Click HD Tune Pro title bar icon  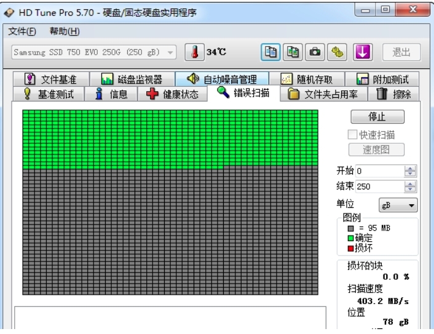point(9,12)
